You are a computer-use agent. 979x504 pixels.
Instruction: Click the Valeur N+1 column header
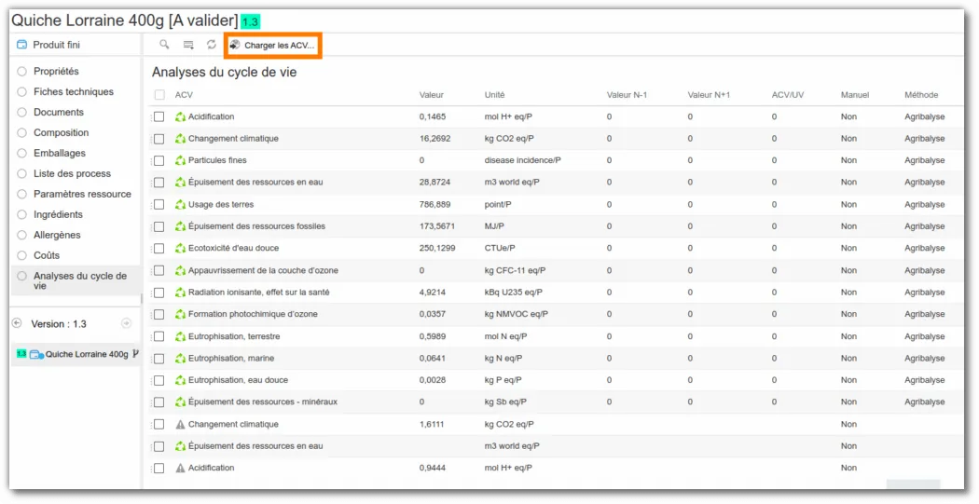click(x=709, y=95)
